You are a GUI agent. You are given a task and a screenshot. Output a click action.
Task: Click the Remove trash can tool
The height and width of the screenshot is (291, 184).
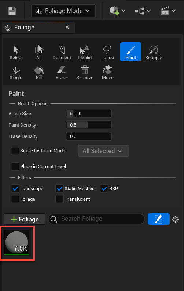(x=85, y=72)
